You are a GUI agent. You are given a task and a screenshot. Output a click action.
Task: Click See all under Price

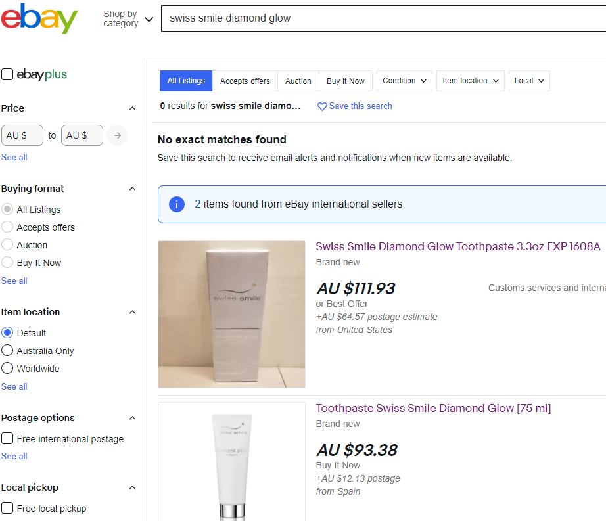[14, 158]
